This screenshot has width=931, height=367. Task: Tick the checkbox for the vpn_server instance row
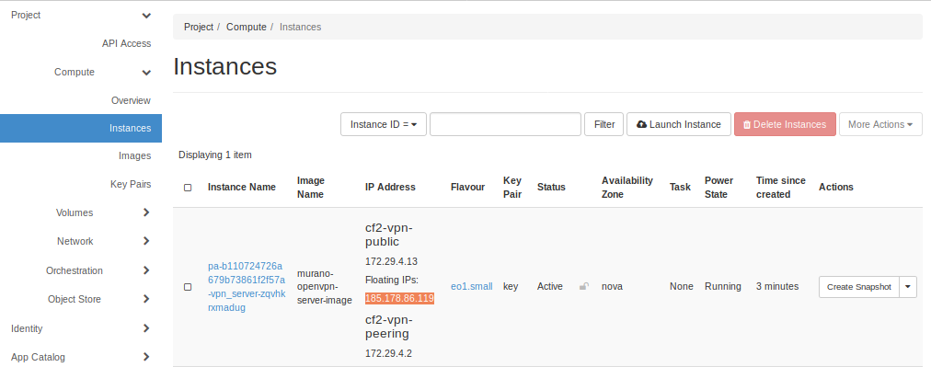tap(188, 287)
